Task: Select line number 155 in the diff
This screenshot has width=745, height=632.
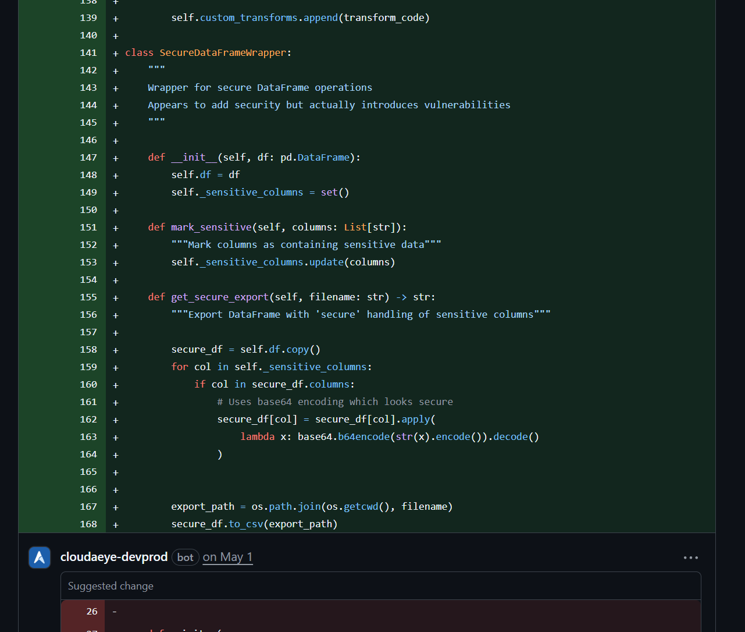Action: pos(88,297)
